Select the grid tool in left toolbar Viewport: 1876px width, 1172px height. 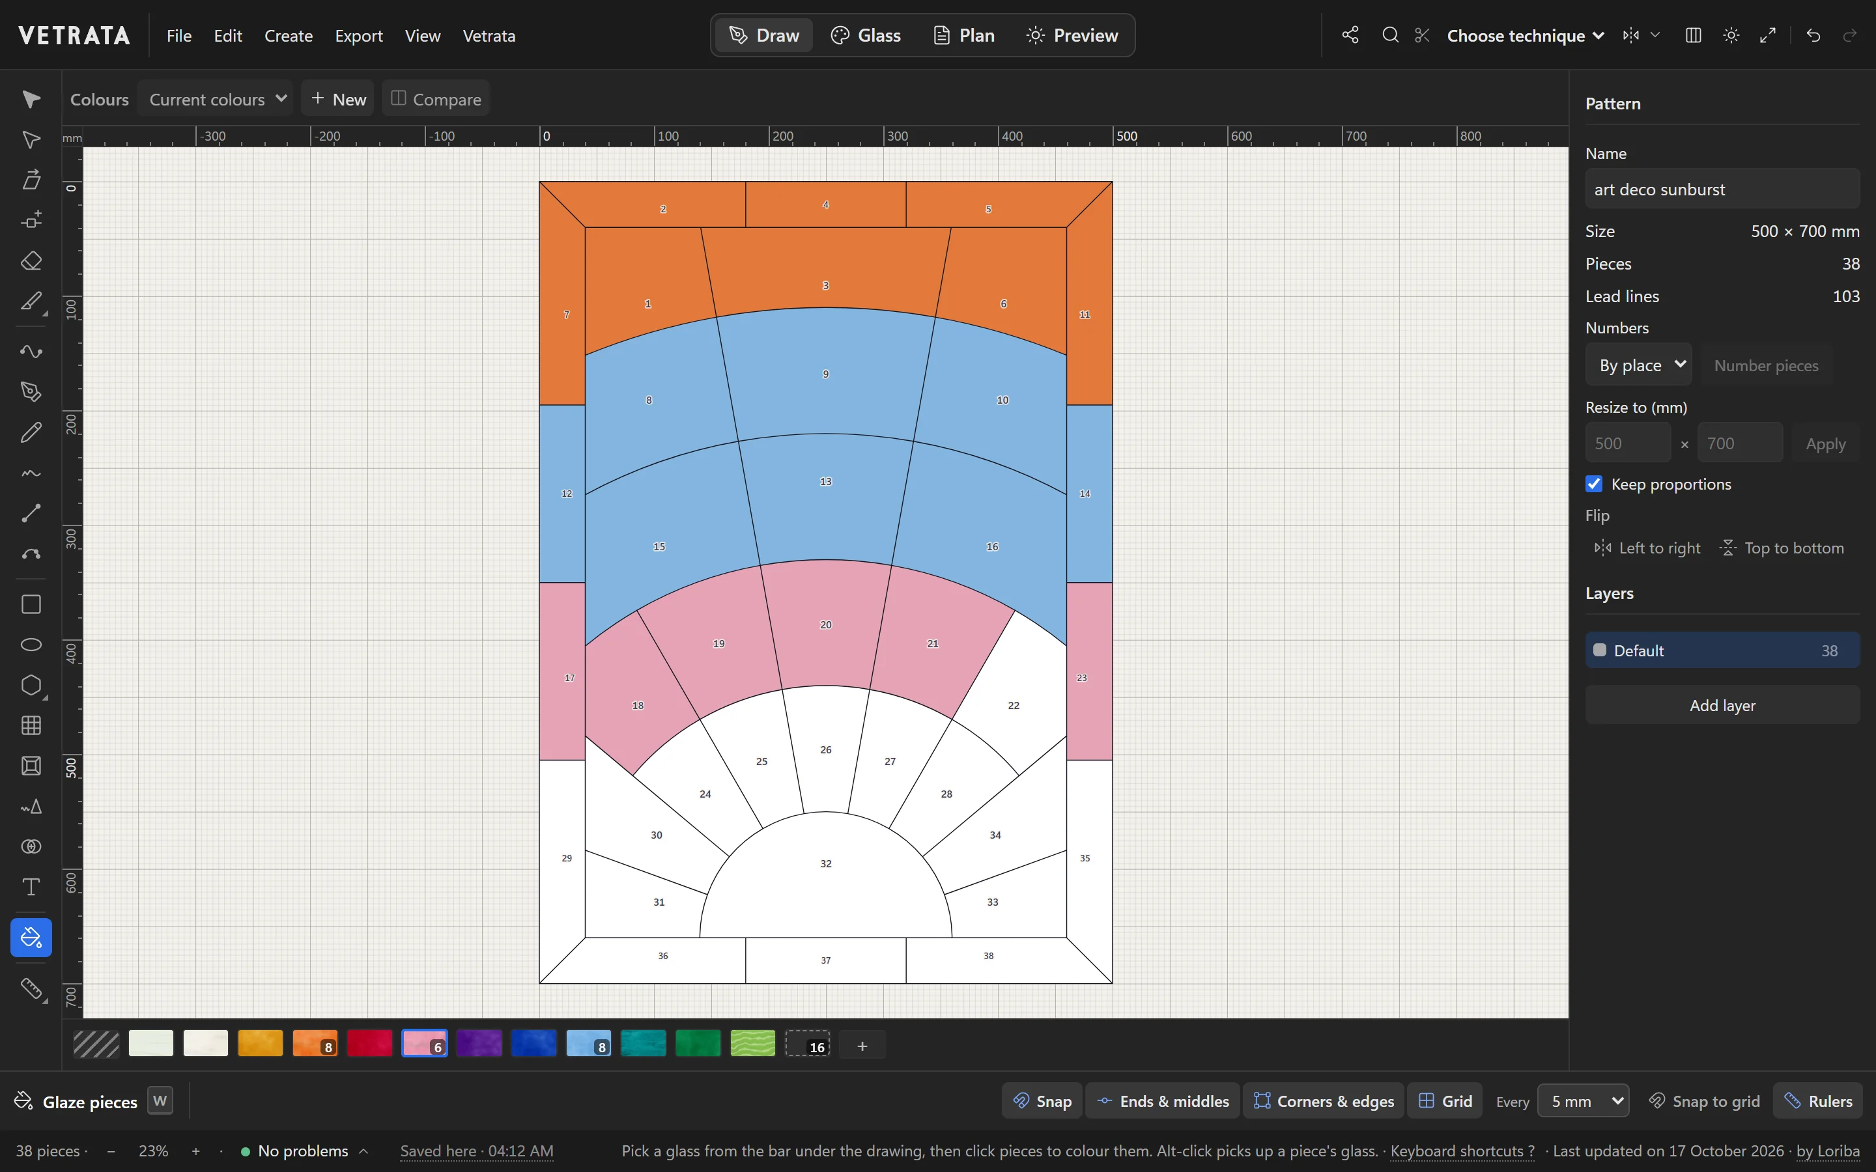coord(31,725)
